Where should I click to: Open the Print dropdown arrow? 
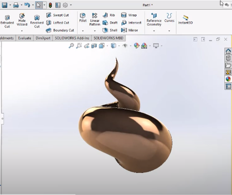[21, 5]
